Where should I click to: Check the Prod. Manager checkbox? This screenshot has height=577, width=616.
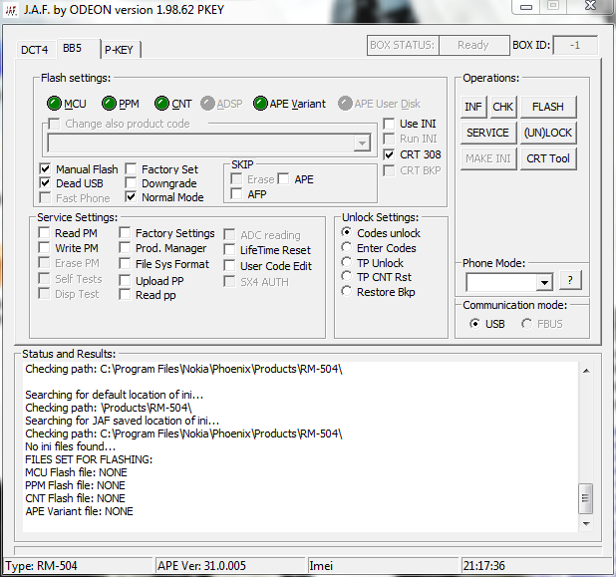[125, 248]
